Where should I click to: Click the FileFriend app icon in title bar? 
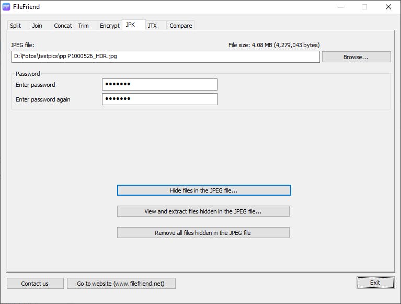[x=6, y=7]
